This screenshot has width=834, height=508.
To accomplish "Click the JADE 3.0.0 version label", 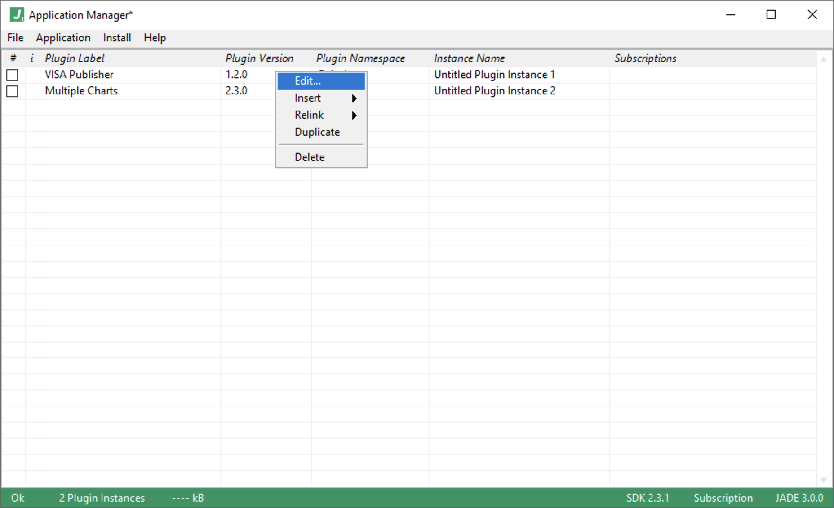I will 799,498.
